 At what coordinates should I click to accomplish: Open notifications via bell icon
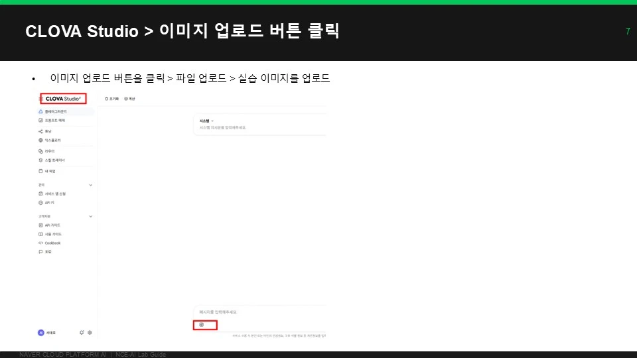coord(82,333)
